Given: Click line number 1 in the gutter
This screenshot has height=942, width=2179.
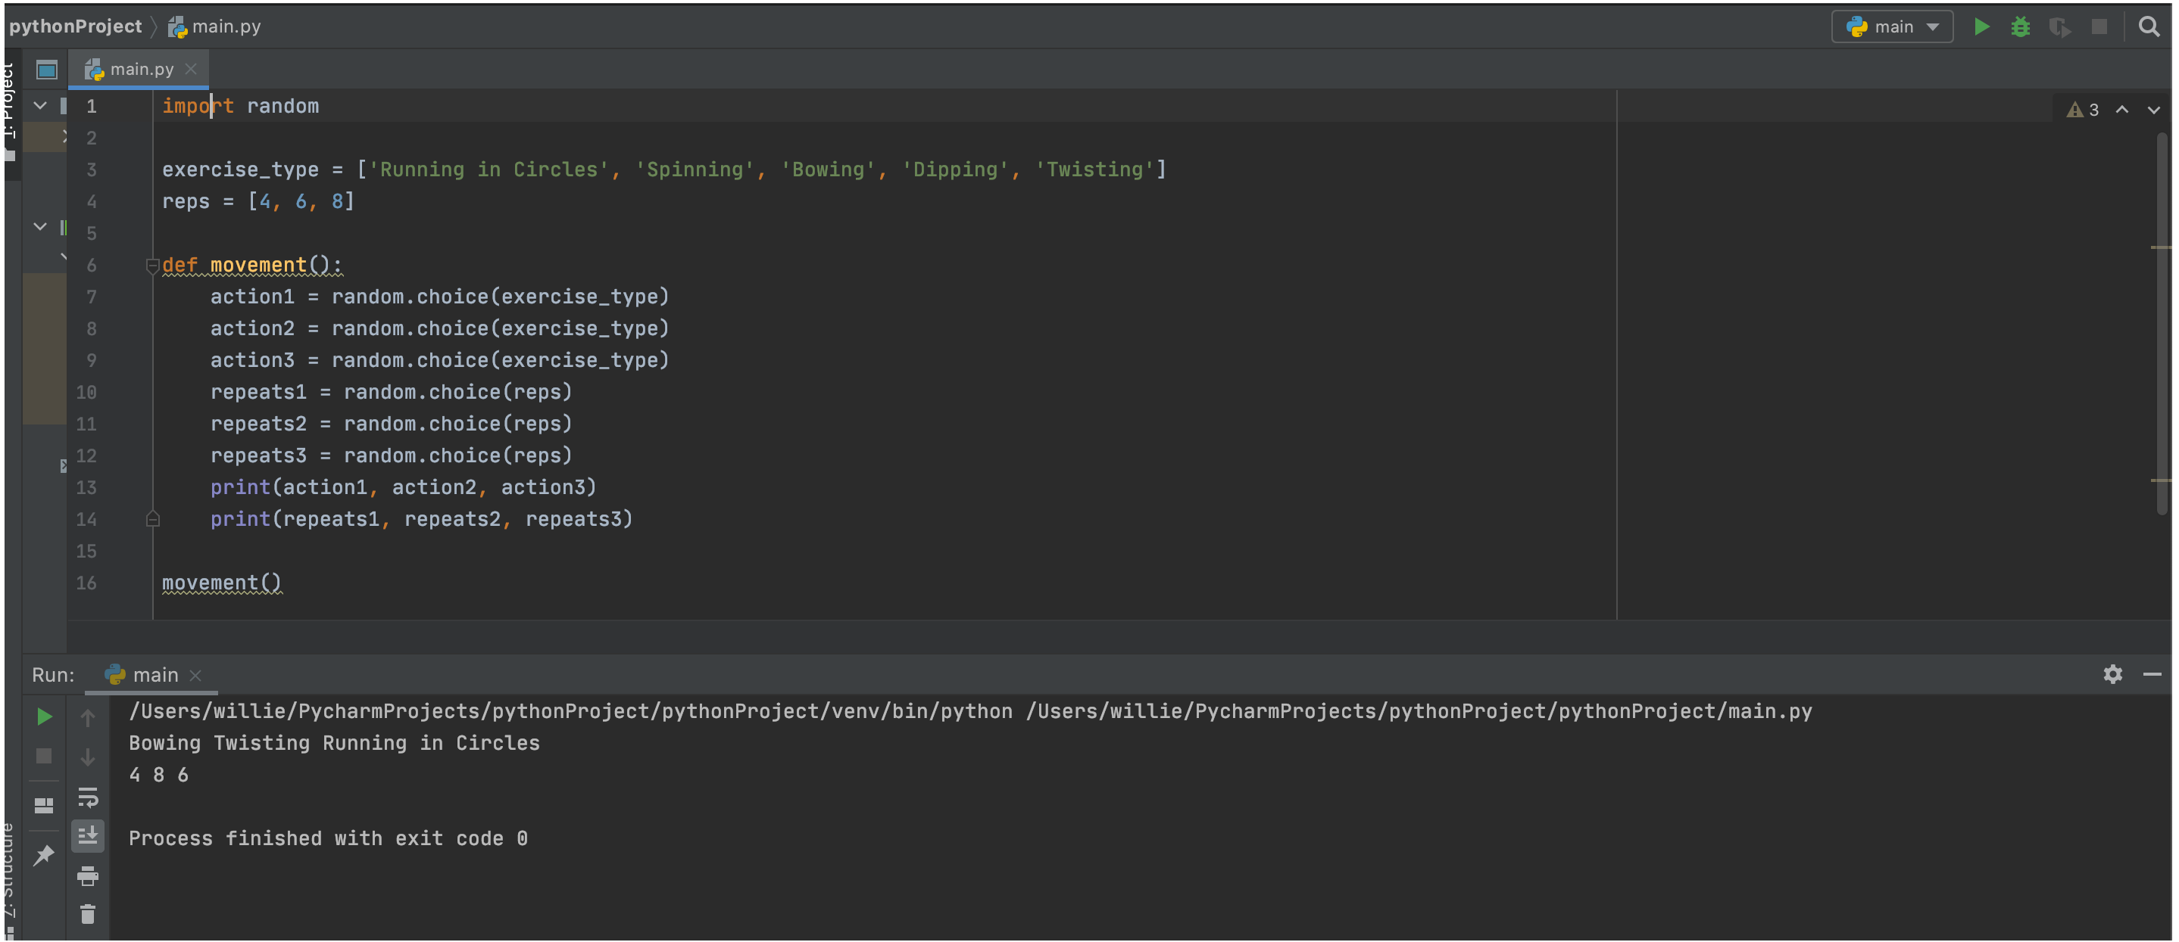Looking at the screenshot, I should click(92, 107).
